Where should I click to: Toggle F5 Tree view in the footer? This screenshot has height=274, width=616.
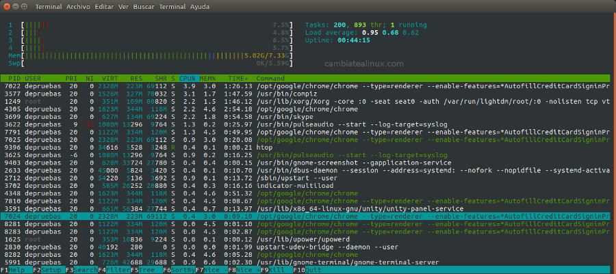pyautogui.click(x=146, y=270)
